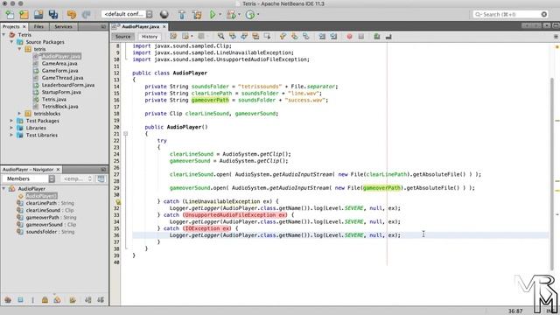Collapse the Tetris project node
560x315 pixels.
(3, 35)
